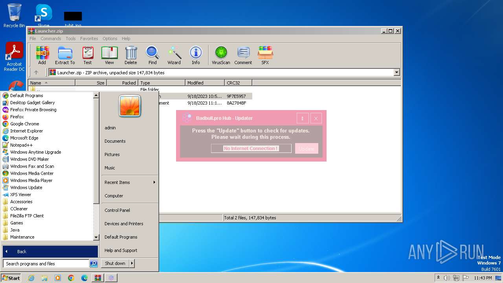Open WinRAR Favorites menu

89,39
